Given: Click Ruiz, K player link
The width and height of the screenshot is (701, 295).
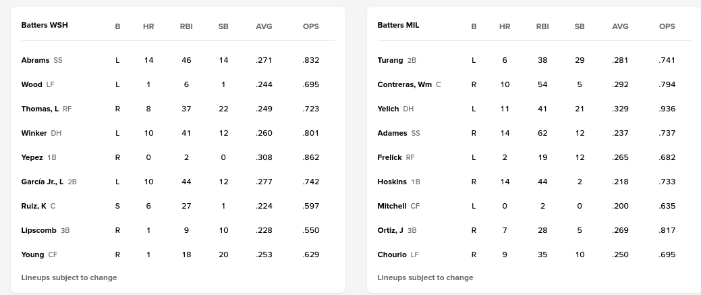Looking at the screenshot, I should tap(34, 206).
